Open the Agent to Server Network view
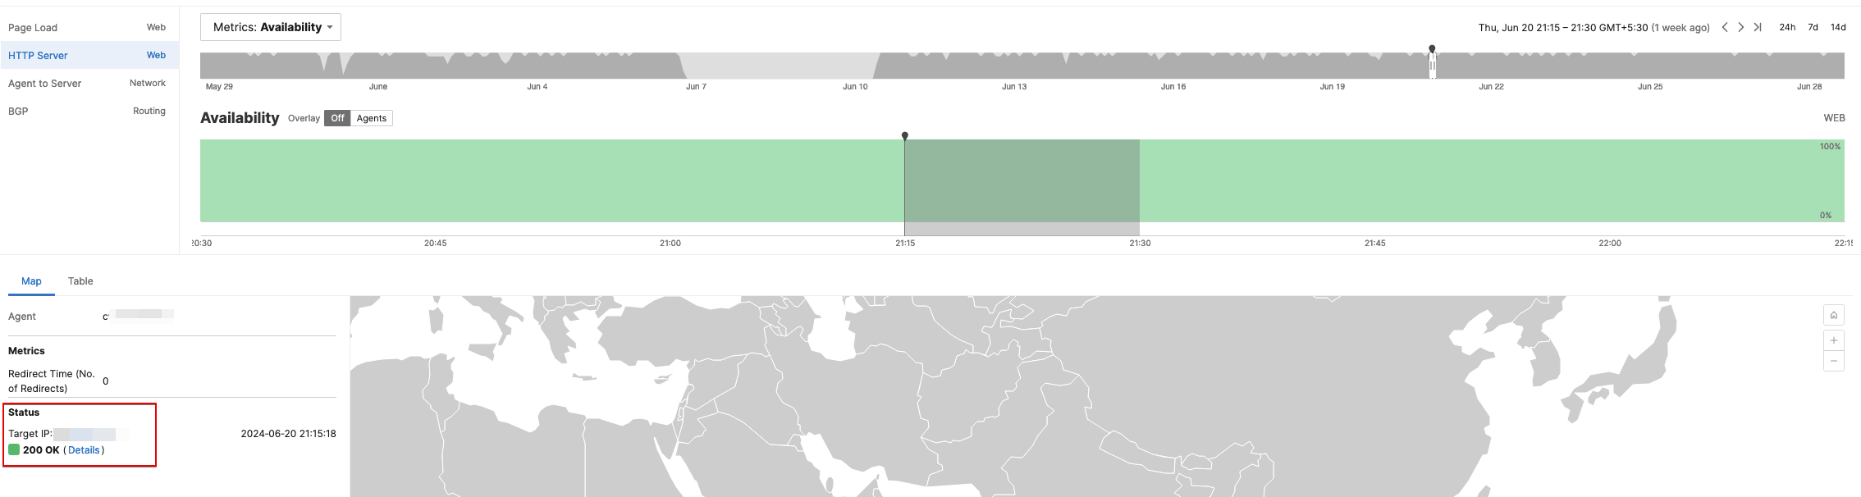Viewport: 1861px width, 497px height. [44, 83]
